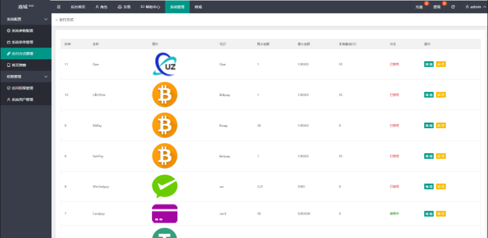Screen dimensions: 488x238
Task: Click the name cell 'Wechatpay'
Action: [101, 186]
